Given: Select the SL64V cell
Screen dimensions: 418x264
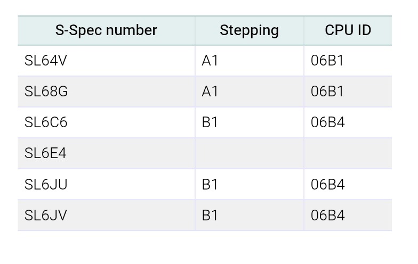Looking at the screenshot, I should tap(46, 61).
